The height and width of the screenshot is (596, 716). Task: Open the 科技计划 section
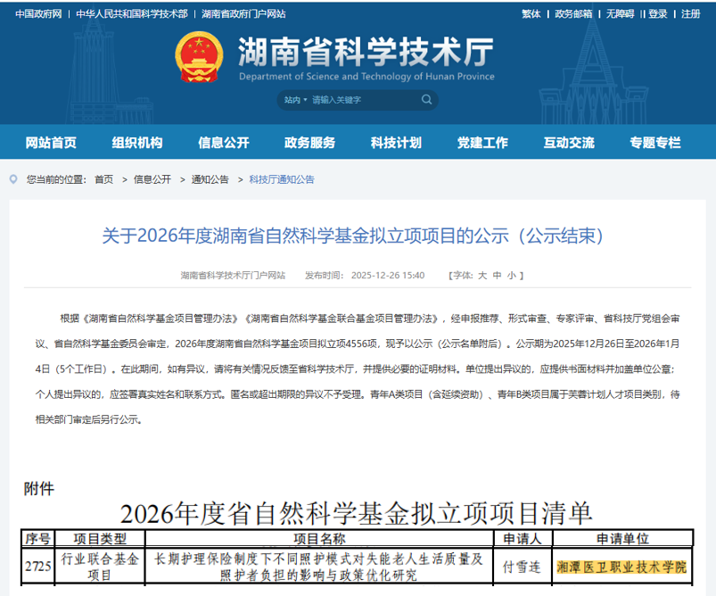(x=396, y=143)
